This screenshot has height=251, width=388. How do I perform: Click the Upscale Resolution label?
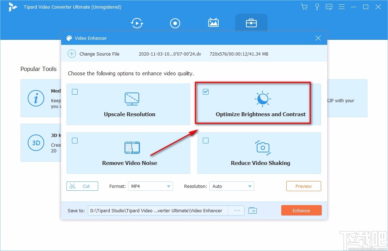[130, 114]
